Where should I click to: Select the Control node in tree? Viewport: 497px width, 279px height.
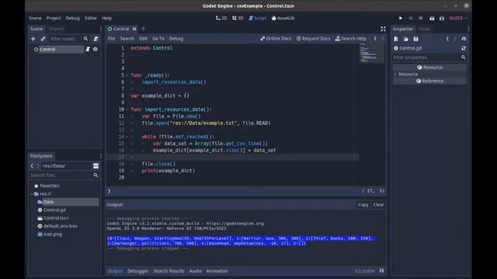(47, 50)
